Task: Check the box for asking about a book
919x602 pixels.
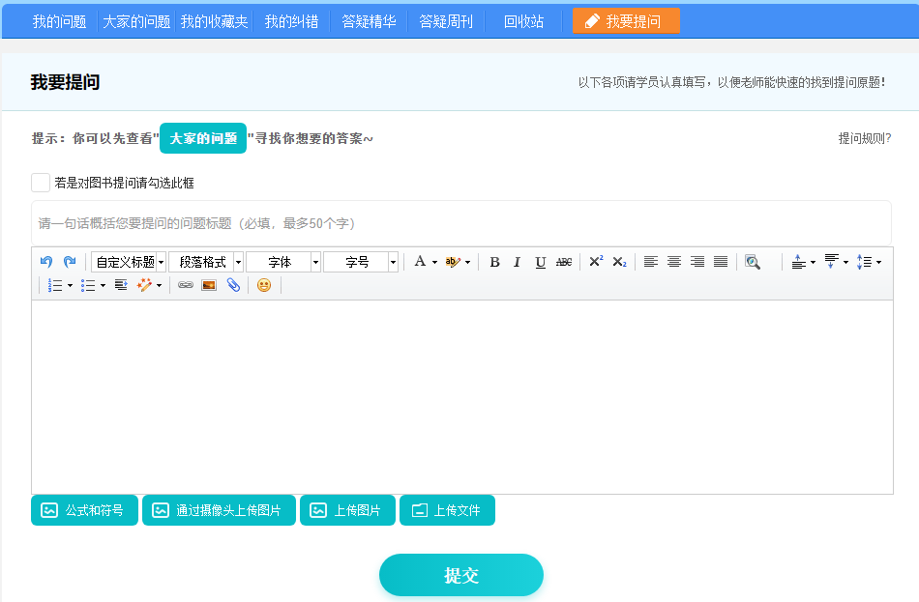Action: [40, 182]
